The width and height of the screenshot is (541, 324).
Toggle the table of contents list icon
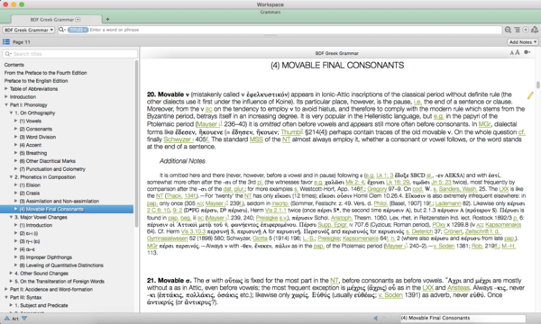(x=6, y=41)
